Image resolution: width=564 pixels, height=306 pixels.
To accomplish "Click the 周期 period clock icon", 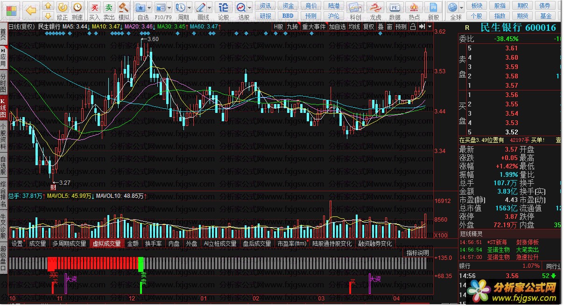I will [180, 8].
